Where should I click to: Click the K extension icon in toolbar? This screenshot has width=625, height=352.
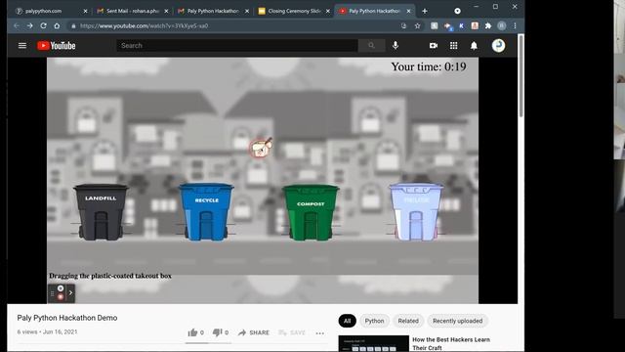click(461, 25)
